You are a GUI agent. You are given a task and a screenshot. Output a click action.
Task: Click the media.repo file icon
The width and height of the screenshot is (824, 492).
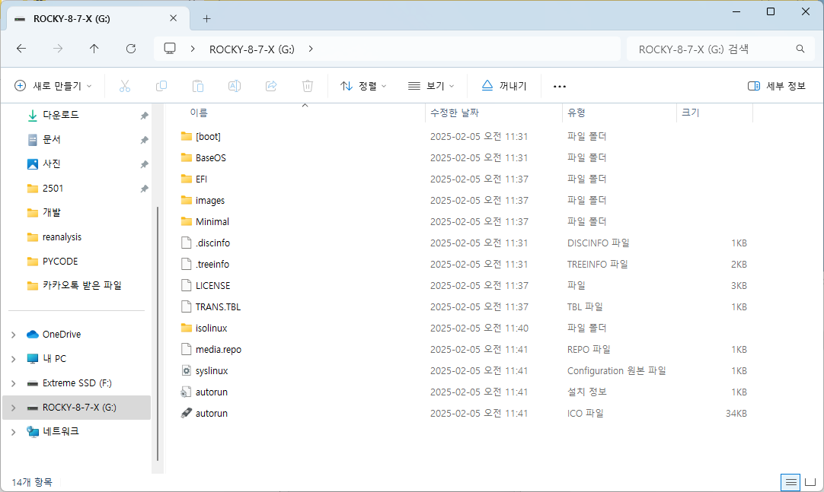pos(186,349)
